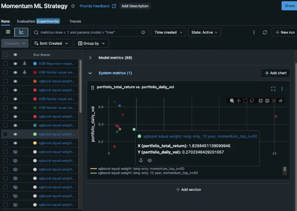This screenshot has width=297, height=211.
Task: Check the orange xgboost equal weight run
Action: tap(5, 81)
